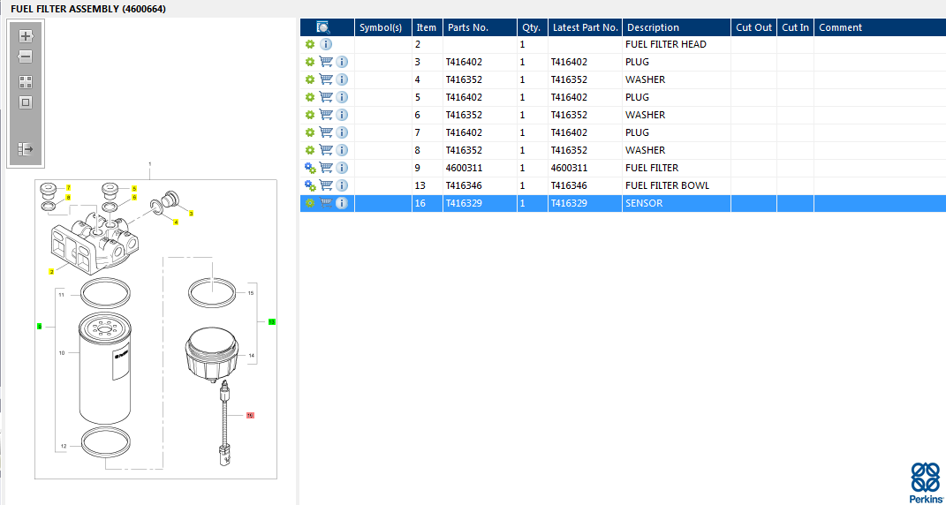Image resolution: width=946 pixels, height=505 pixels.
Task: Click the Item column header
Action: tap(427, 27)
